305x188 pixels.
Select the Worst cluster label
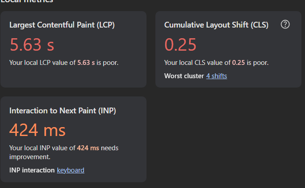(184, 76)
